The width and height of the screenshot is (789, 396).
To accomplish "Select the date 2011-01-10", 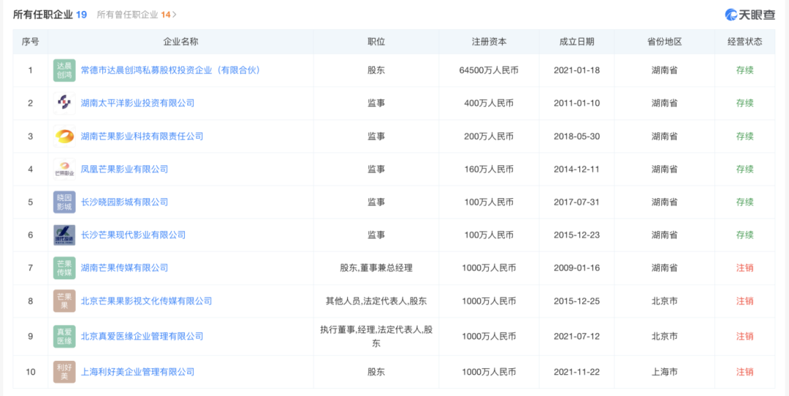I will (576, 103).
